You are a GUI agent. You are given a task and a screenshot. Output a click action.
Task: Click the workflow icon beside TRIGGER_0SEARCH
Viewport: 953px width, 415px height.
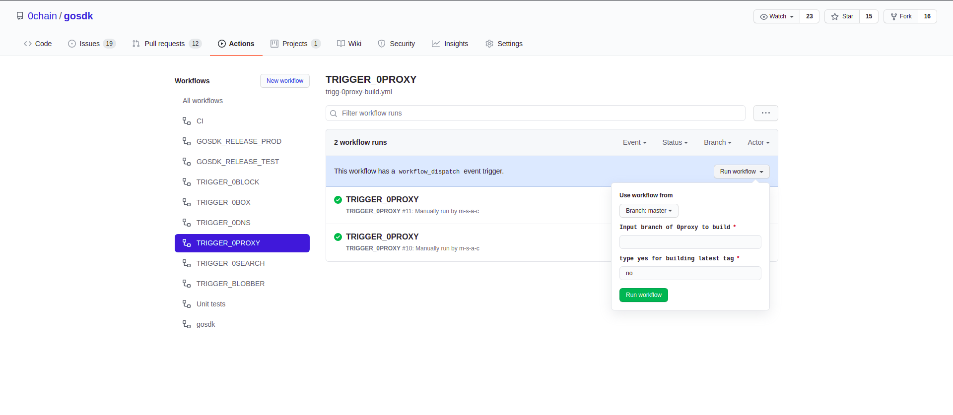click(187, 263)
